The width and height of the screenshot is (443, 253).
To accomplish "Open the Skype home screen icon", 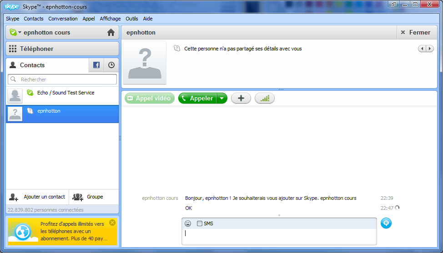I will [x=111, y=32].
